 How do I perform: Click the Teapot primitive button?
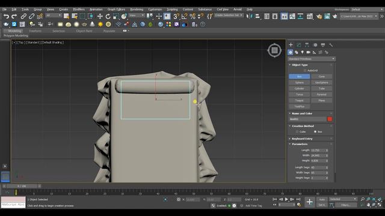(300, 100)
